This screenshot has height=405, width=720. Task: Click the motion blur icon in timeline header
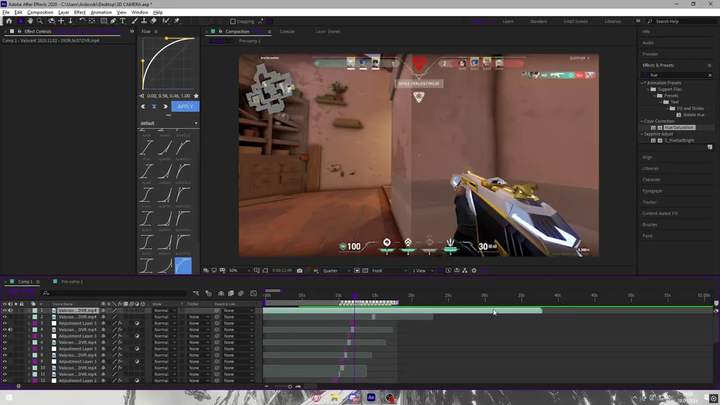coord(241,293)
